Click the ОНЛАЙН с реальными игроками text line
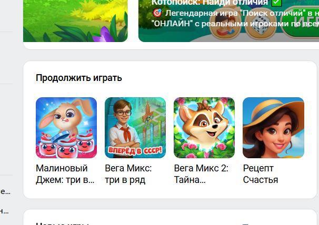The image size is (319, 225). (235, 24)
